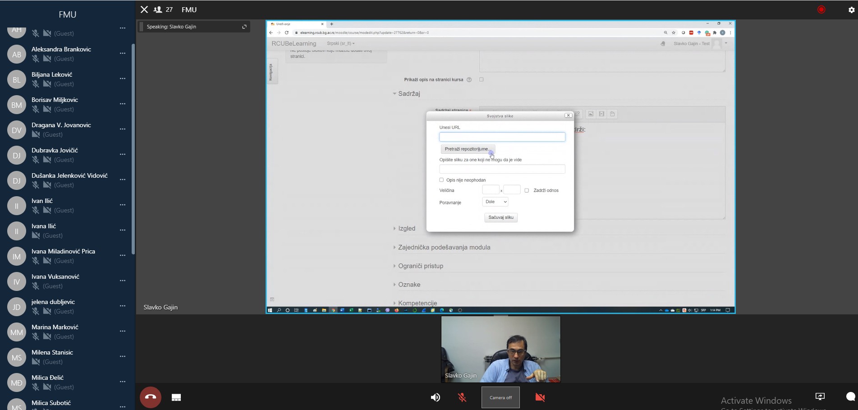Turn on the camera icon
858x410 pixels.
[540, 397]
